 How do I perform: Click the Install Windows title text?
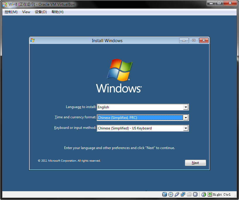coord(107,41)
